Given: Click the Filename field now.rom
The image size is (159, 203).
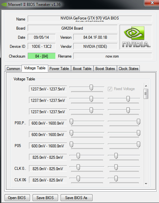Looking at the screenshot, I should tap(112, 56).
